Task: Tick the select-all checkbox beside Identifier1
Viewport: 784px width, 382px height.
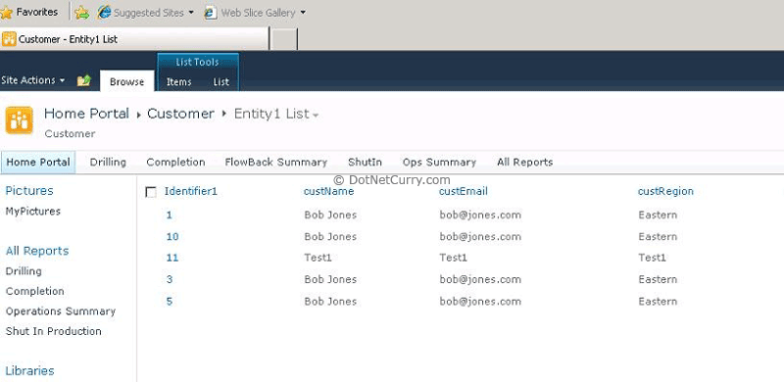Action: 151,192
